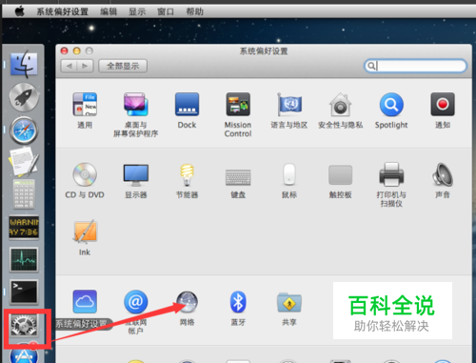
Task: Click the 全部显示 (Show All) button
Action: (123, 66)
